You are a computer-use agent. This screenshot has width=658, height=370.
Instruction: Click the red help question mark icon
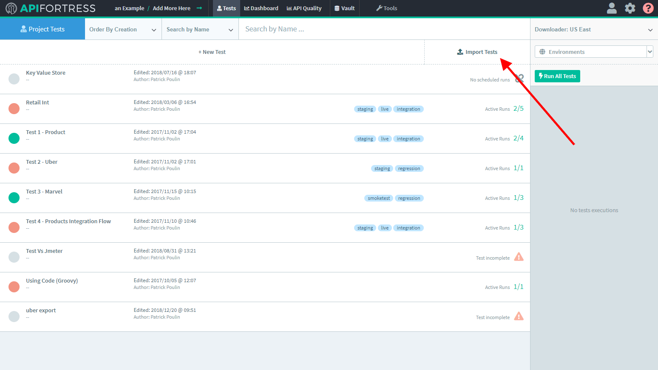pyautogui.click(x=648, y=8)
